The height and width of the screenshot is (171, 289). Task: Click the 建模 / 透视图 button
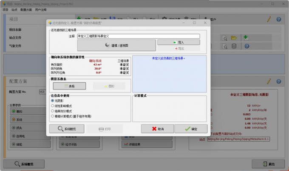coord(116,45)
